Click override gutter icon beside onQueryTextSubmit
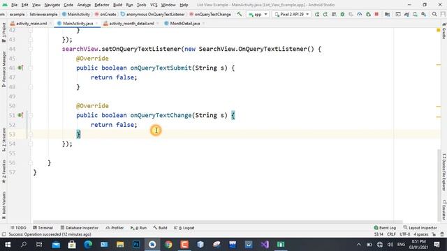The width and height of the screenshot is (447, 251). click(20, 68)
